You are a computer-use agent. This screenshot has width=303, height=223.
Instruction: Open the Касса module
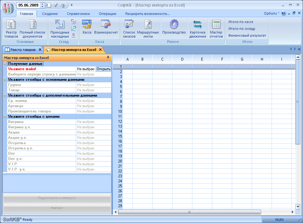click(87, 27)
